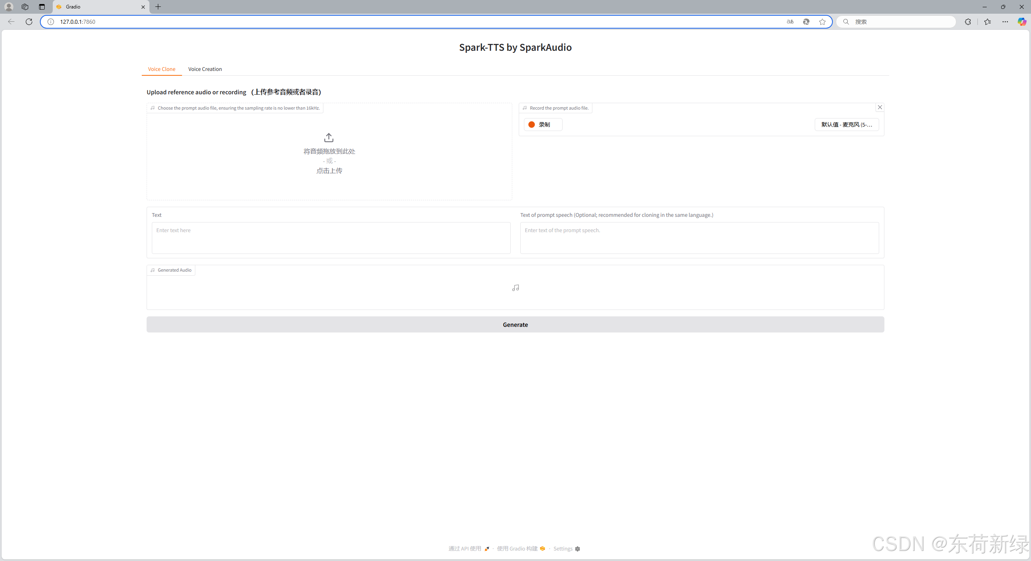Click the translate page icon
The width and height of the screenshot is (1031, 561).
pyautogui.click(x=790, y=22)
